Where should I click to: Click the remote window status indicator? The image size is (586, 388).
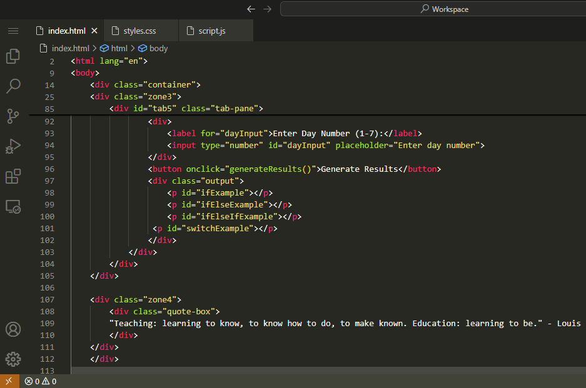[9, 381]
